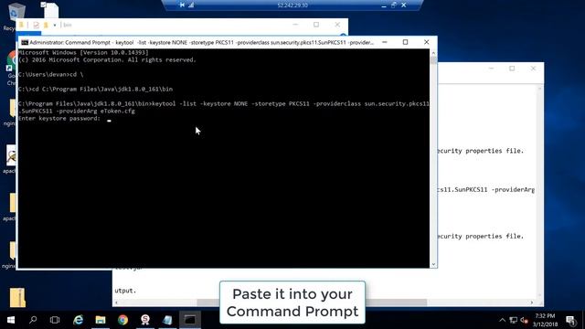Launch Google Chrome from the taskbar
Screen dimensions: 585x329
point(122,320)
